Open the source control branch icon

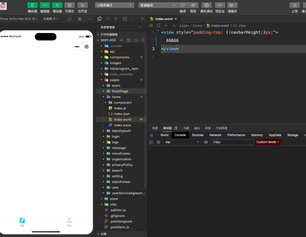point(116,19)
